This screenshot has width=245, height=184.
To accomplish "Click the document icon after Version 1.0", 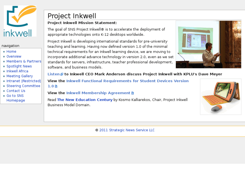I will 56,86.
